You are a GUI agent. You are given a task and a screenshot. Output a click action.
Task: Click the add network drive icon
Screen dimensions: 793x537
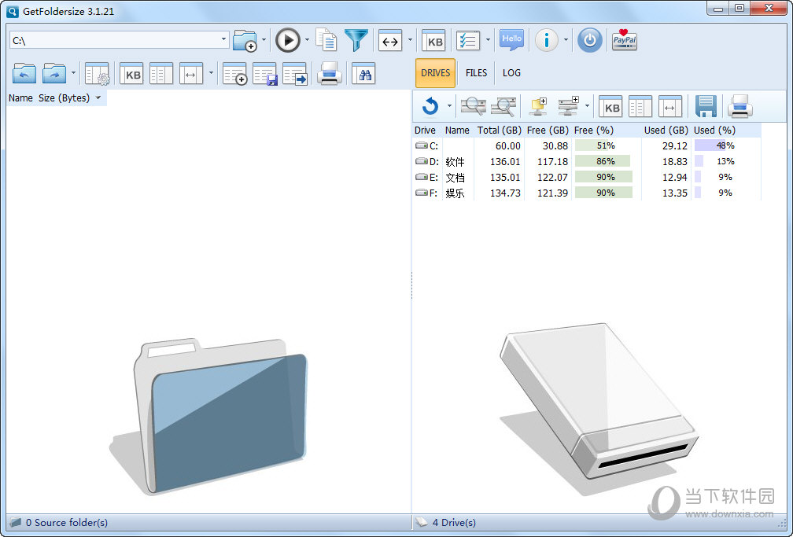point(569,106)
